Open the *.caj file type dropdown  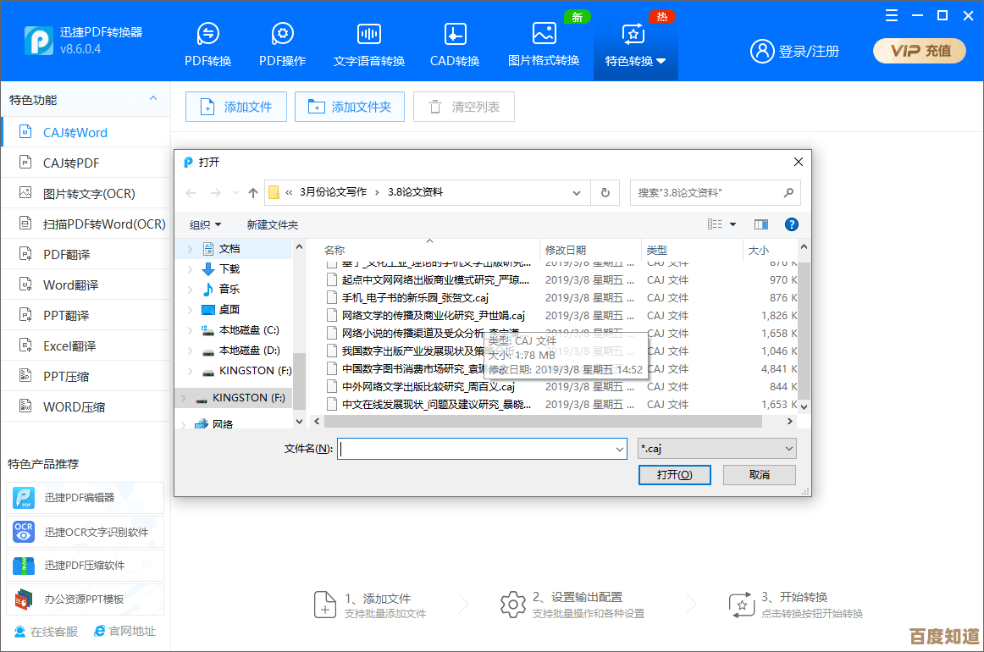click(716, 449)
